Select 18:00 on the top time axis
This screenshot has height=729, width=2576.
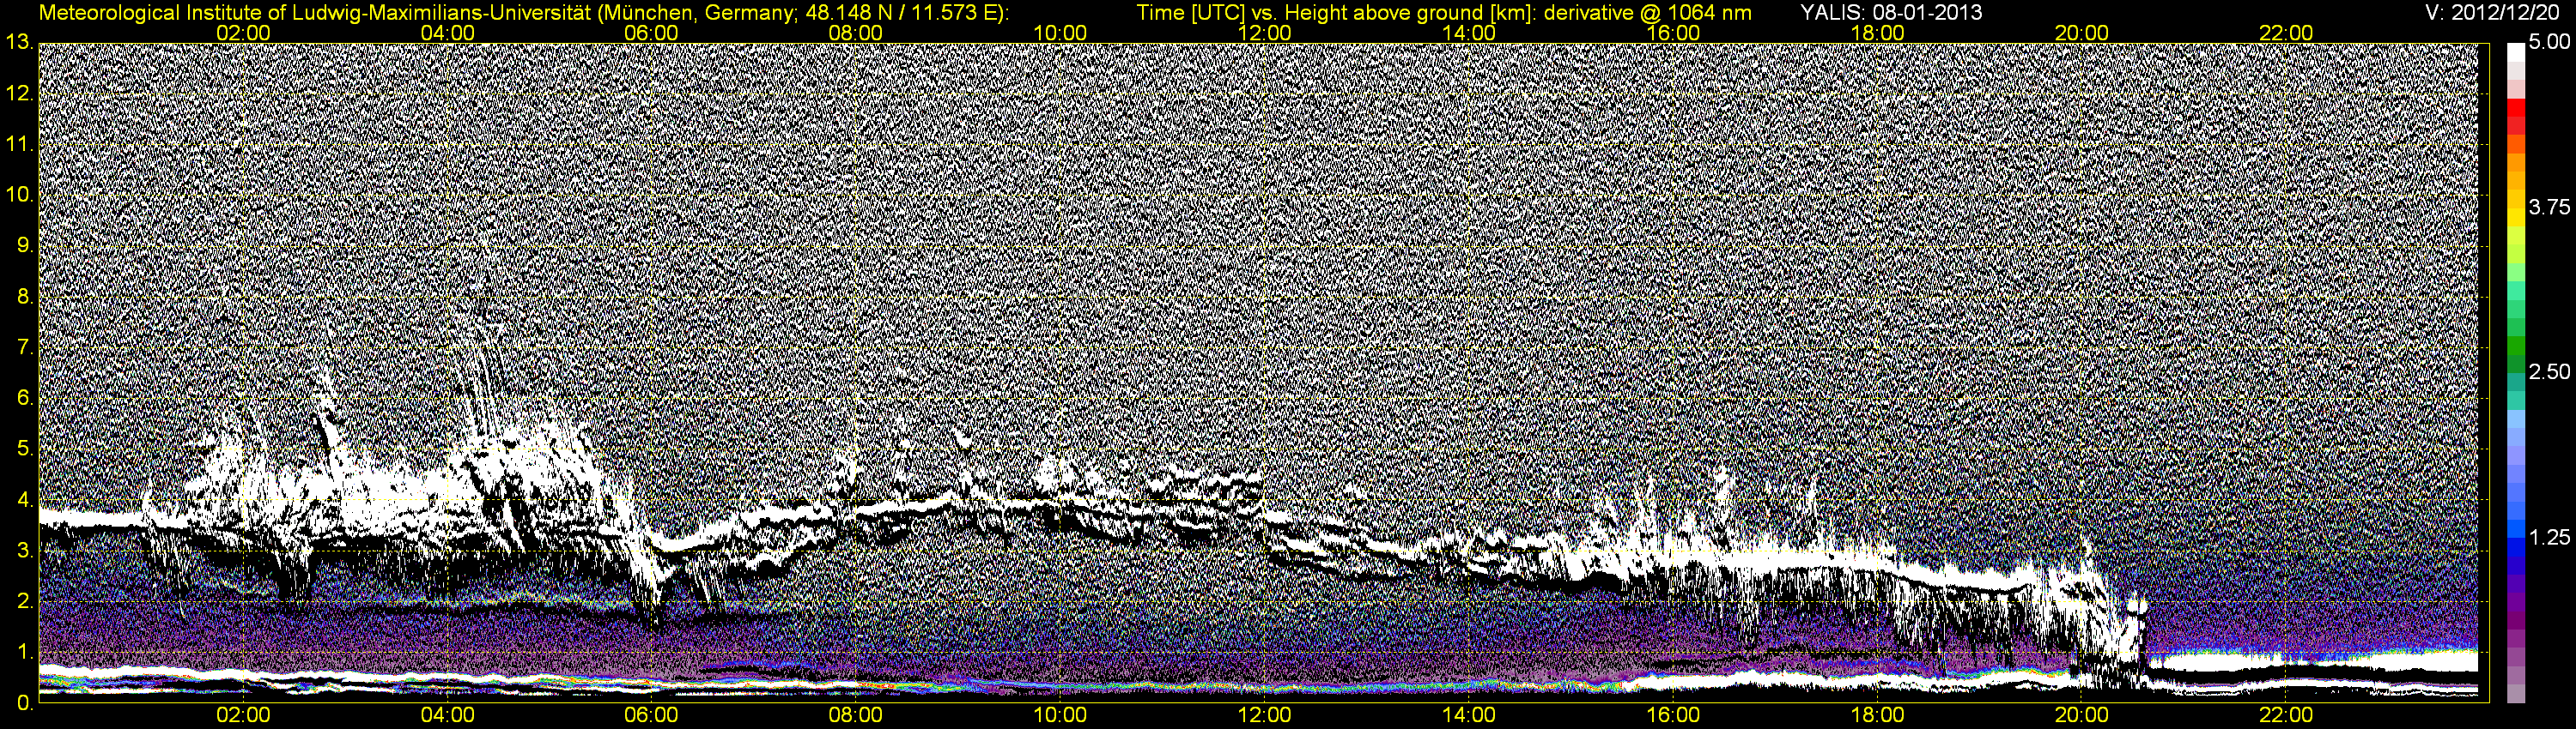[x=1877, y=33]
